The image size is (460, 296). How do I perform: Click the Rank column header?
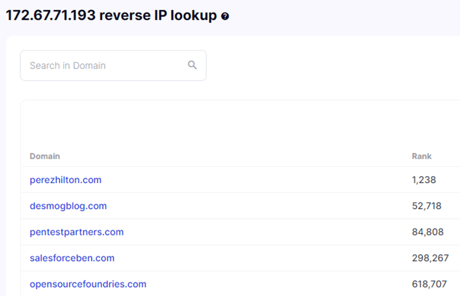pyautogui.click(x=421, y=156)
